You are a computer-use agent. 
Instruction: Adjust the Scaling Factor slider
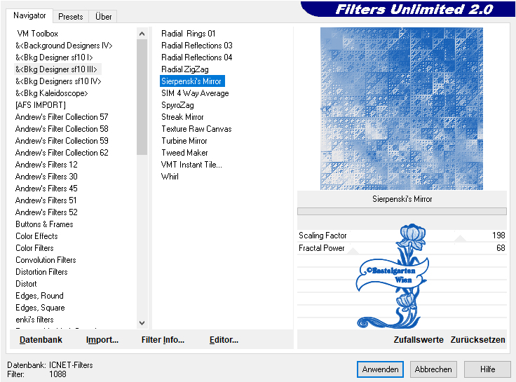pyautogui.click(x=460, y=238)
